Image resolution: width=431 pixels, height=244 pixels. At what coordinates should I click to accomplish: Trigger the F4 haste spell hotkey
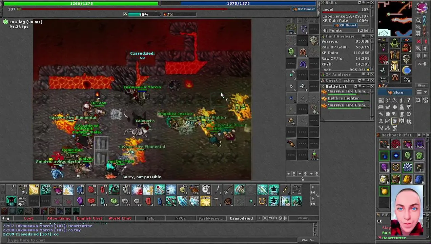pos(46,189)
